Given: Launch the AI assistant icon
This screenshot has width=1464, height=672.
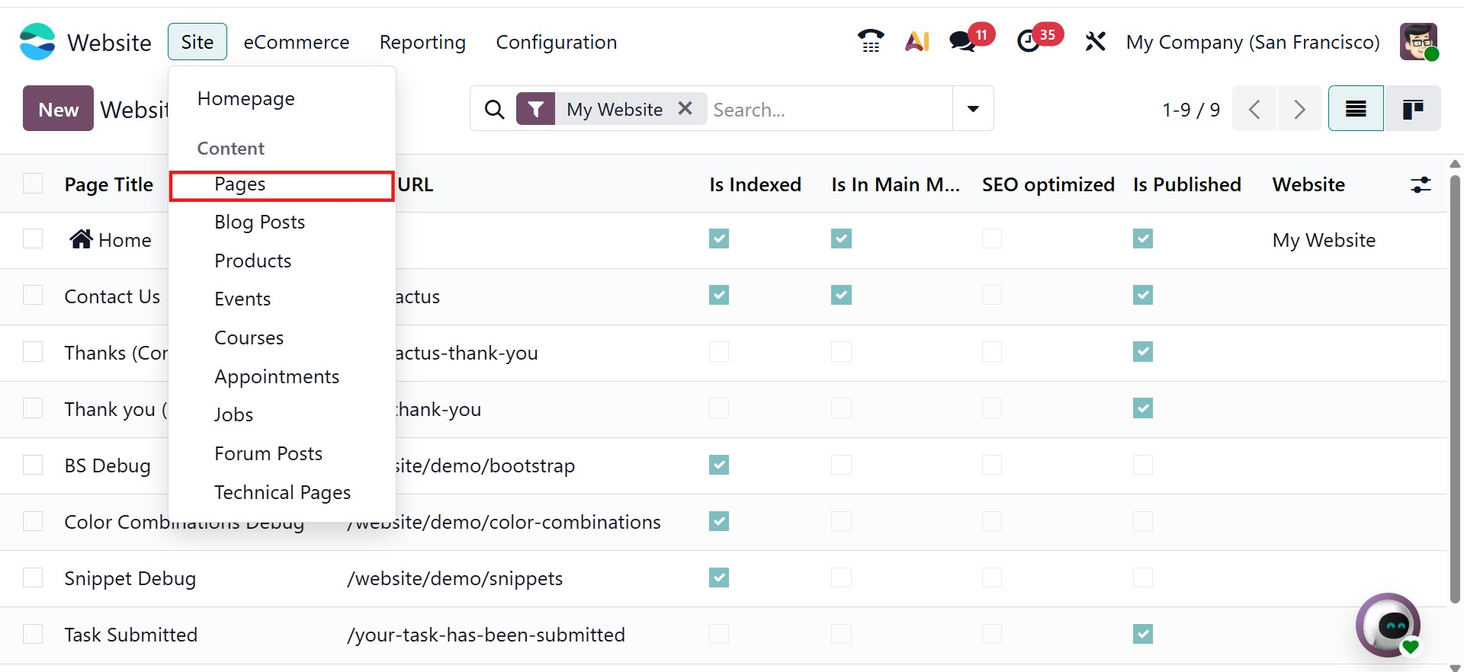Looking at the screenshot, I should click(917, 41).
